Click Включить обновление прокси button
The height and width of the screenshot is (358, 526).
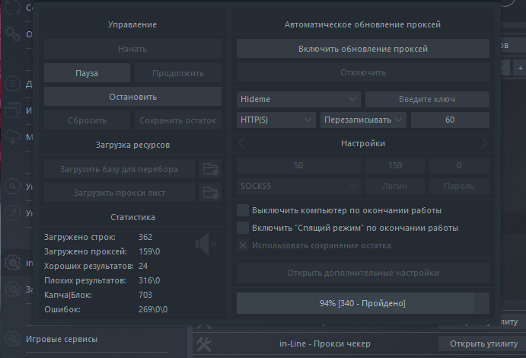[x=362, y=49]
